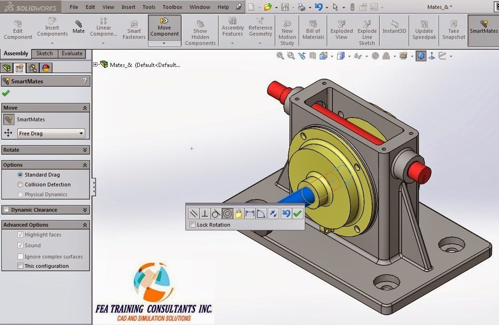Open SmartMates help question mark

(x=85, y=81)
